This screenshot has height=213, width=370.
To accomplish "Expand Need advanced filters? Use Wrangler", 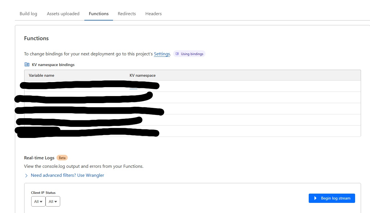I will click(65, 175).
